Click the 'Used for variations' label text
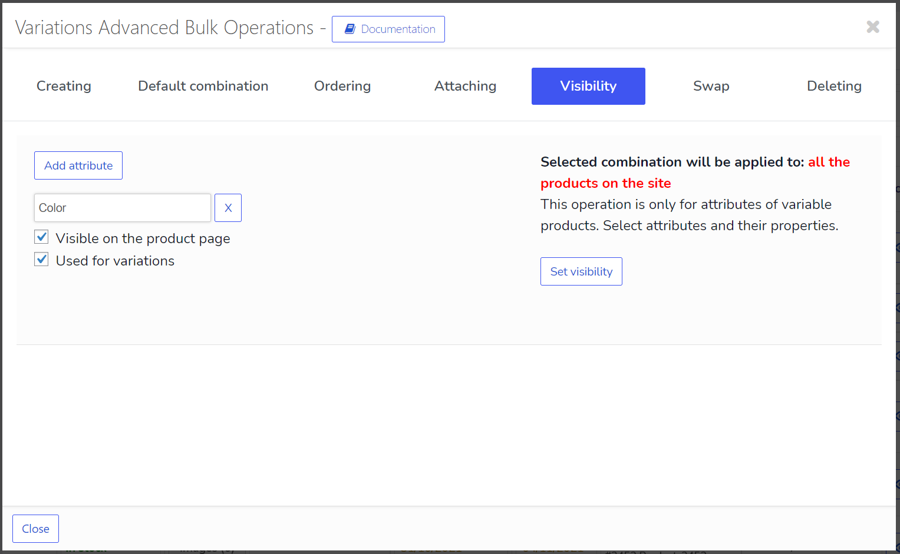 (115, 261)
